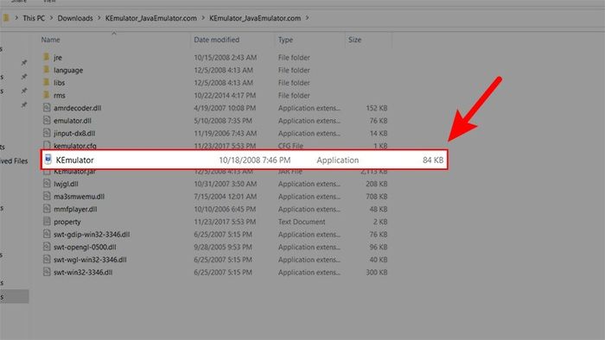Viewport: 605px width, 340px height.
Task: Select the amrdecoder.dll file icon
Action: pos(47,108)
